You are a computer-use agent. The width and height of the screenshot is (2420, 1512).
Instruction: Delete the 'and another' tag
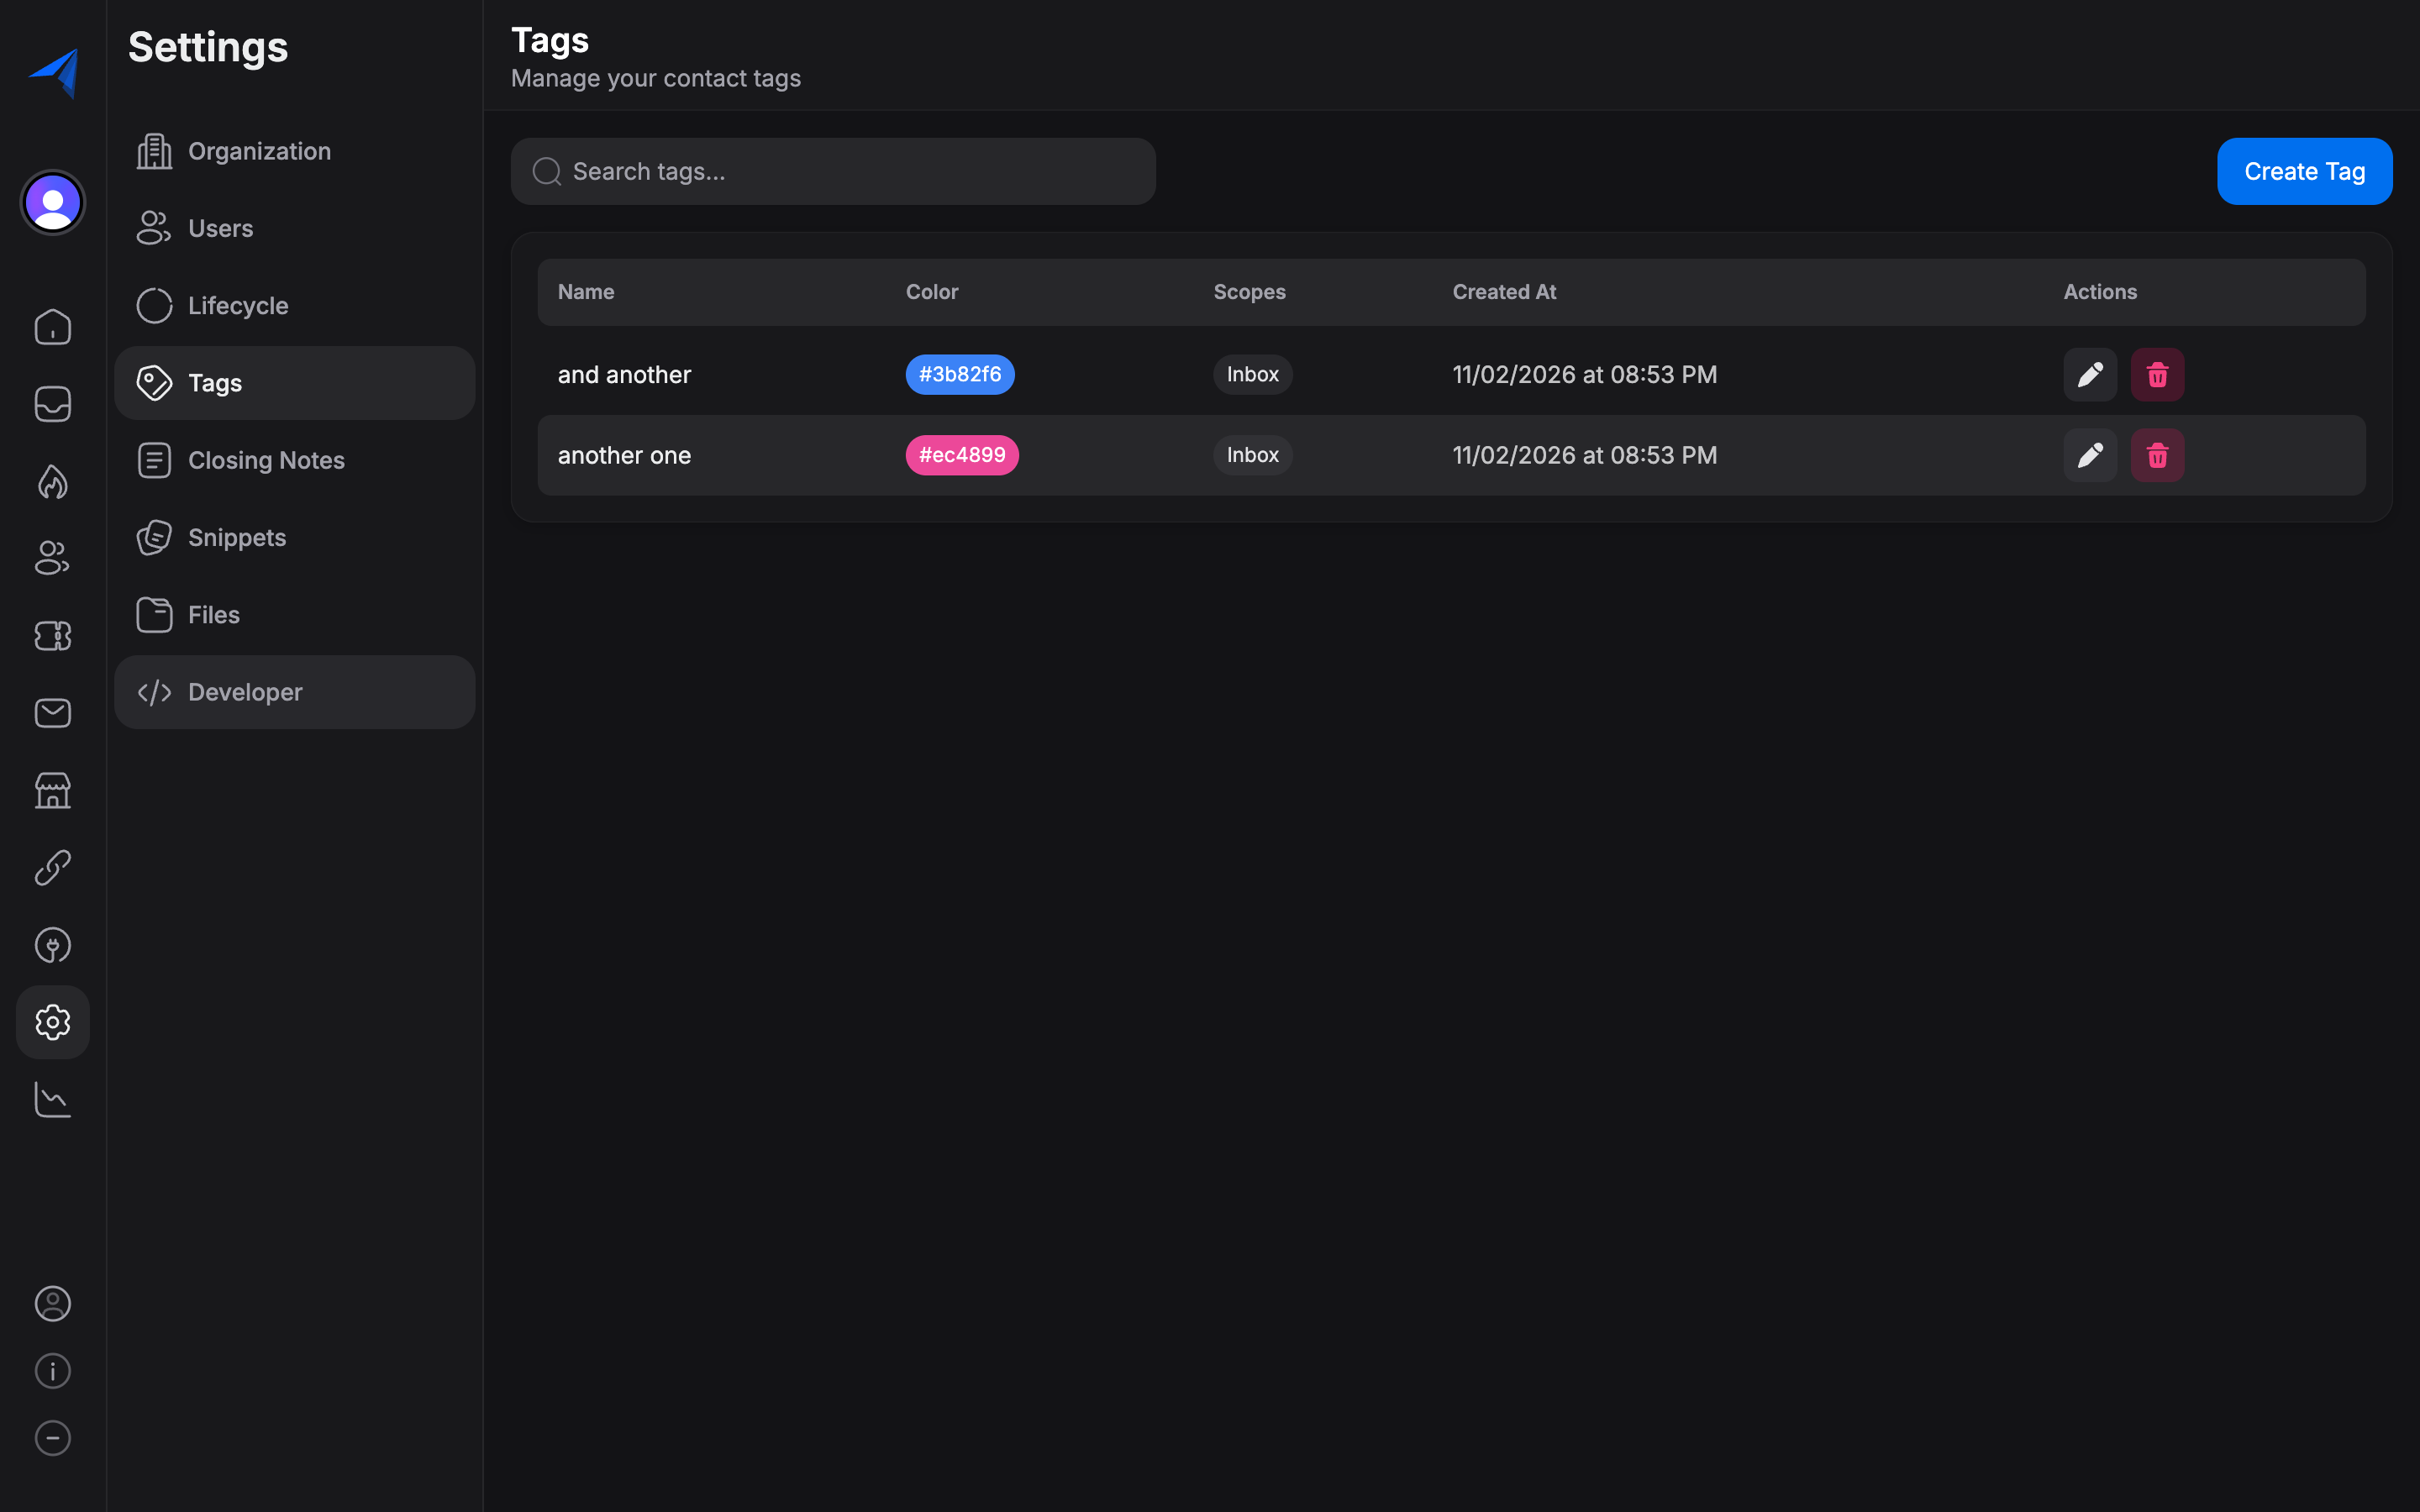[2157, 375]
